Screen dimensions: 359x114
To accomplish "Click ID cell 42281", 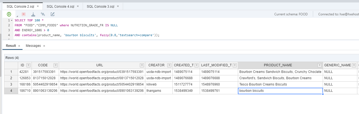I will click(25, 72).
